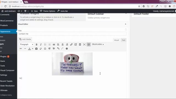This screenshot has width=176, height=99.
Task: Click the text color A button
Action: click(29, 49)
